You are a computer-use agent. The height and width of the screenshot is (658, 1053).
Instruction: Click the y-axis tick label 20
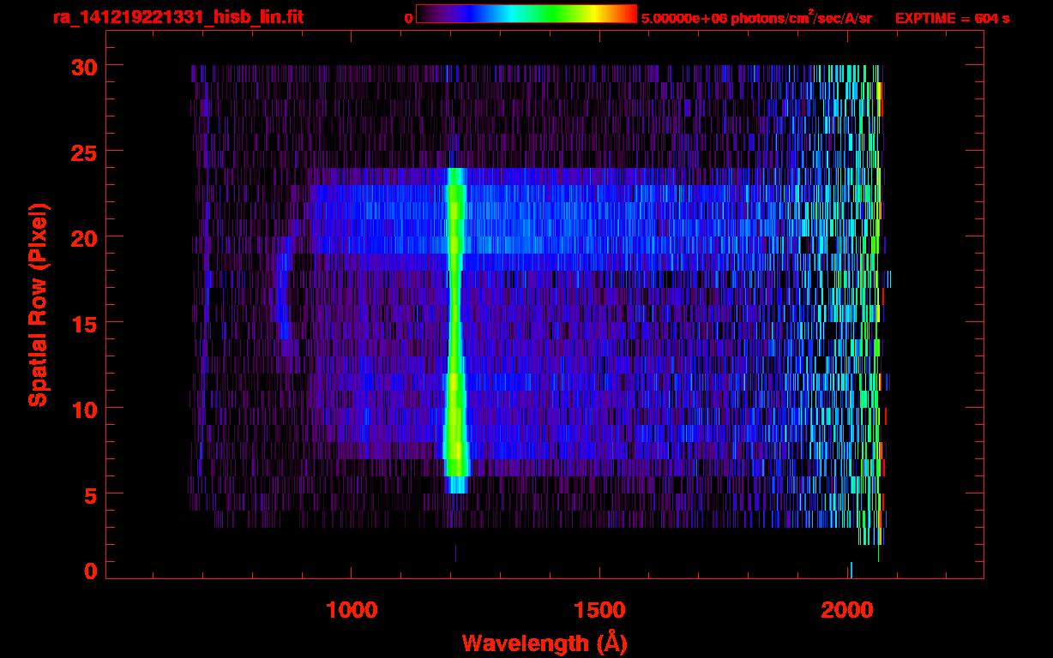click(84, 237)
